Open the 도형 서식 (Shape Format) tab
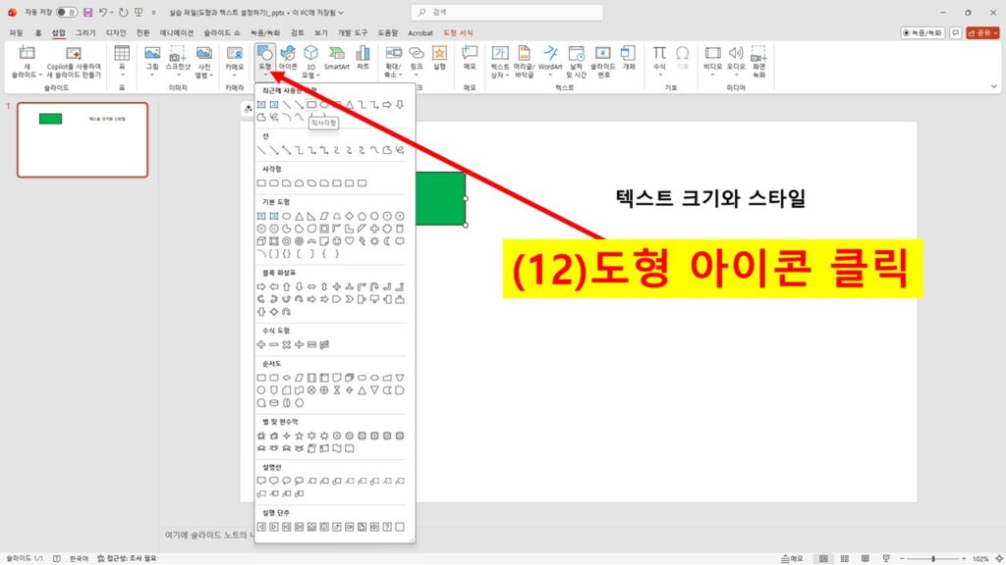Viewport: 1006px width, 565px height. tap(458, 32)
